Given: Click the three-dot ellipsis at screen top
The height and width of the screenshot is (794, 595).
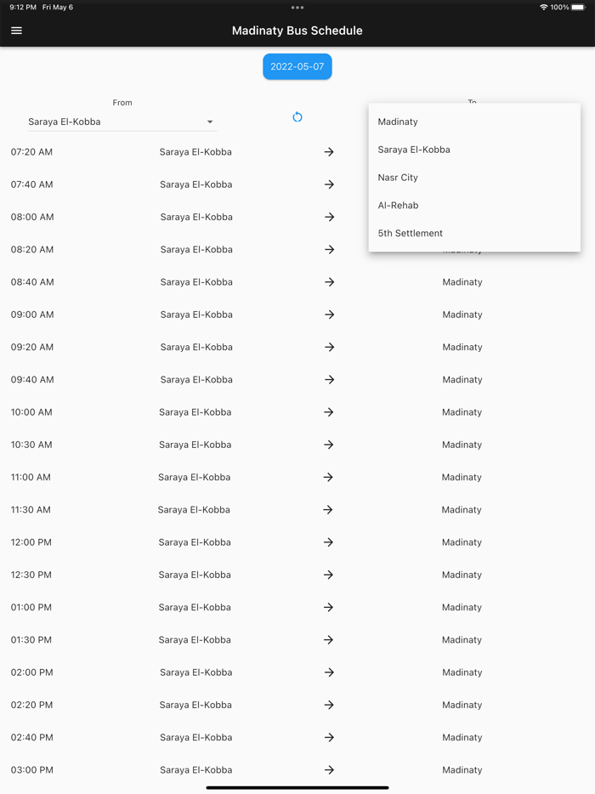Looking at the screenshot, I should pos(297,7).
